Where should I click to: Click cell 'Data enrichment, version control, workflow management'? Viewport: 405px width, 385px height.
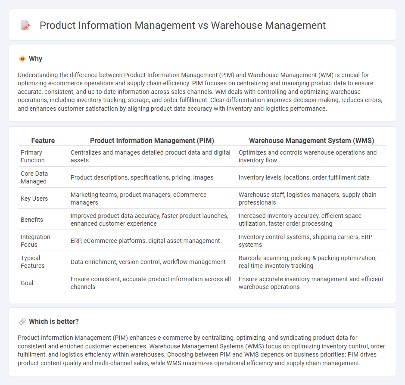point(152,262)
